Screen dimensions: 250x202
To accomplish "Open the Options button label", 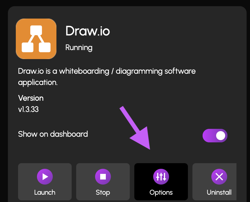I will tap(161, 192).
